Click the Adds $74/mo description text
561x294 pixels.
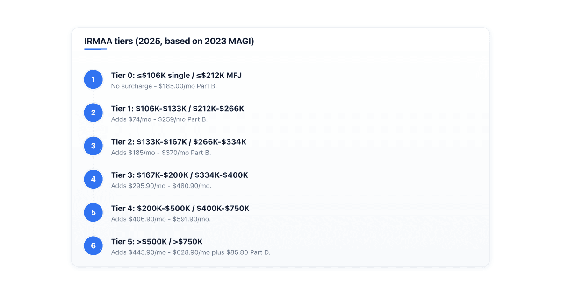click(x=159, y=119)
